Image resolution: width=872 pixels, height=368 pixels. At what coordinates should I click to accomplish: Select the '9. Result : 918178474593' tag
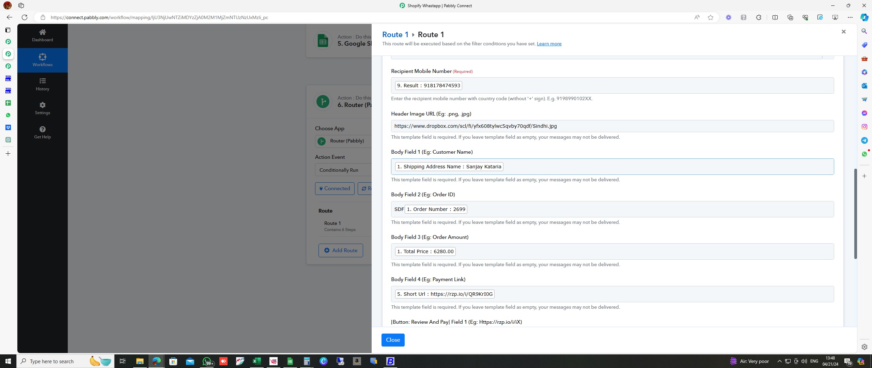[429, 86]
